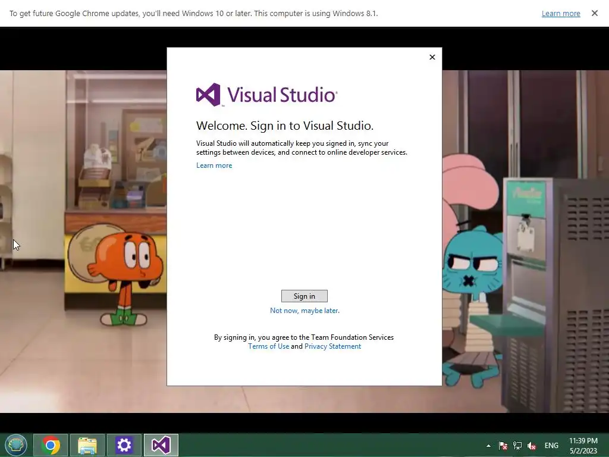Open the Privacy Statement link
The width and height of the screenshot is (609, 457).
tap(332, 346)
